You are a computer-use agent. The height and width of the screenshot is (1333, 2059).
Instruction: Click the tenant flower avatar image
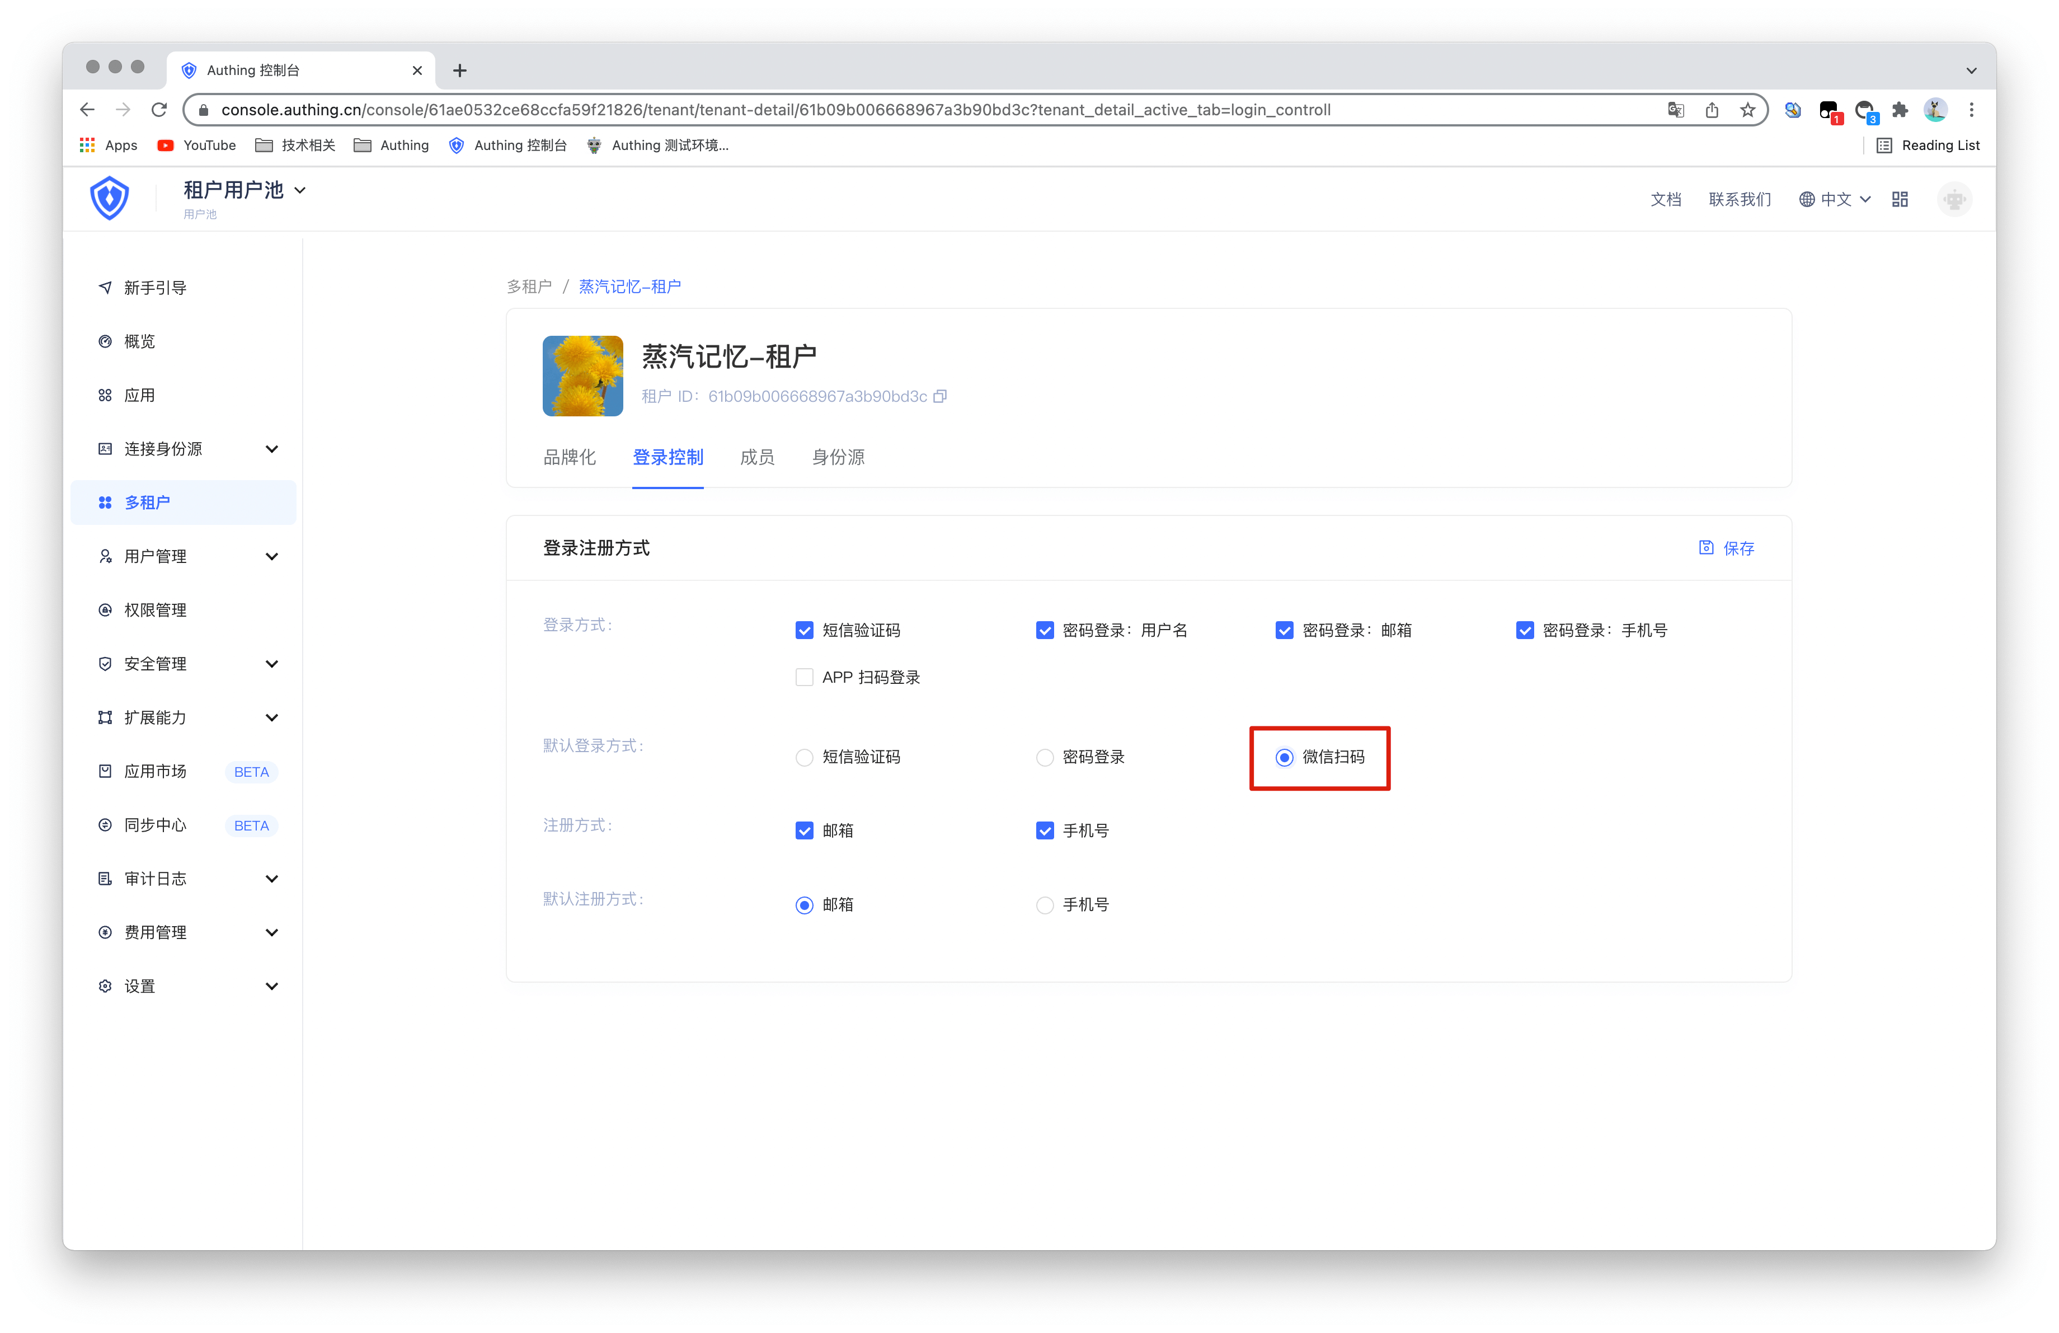click(x=582, y=376)
